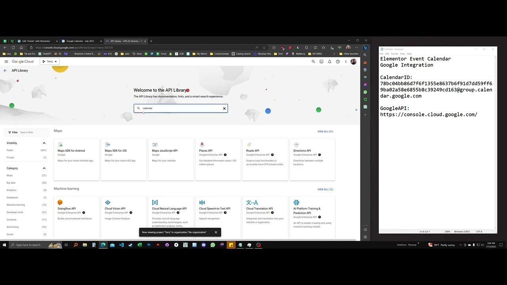Open the Maps SDK for iOS card
Image resolution: width=507 pixels, height=285 pixels.
[124, 160]
